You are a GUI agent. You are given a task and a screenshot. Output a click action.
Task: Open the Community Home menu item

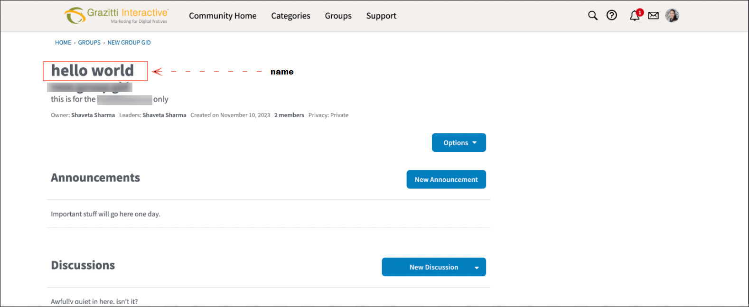[223, 16]
